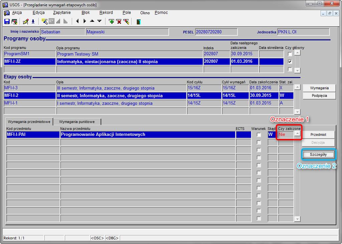Select program row code 'ProgramSM1'
This screenshot has width=342, height=244.
30,54
